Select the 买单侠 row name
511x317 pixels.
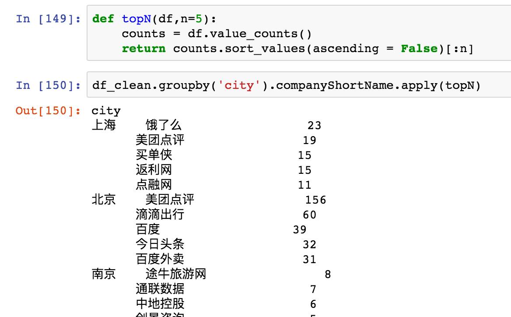[x=154, y=155]
